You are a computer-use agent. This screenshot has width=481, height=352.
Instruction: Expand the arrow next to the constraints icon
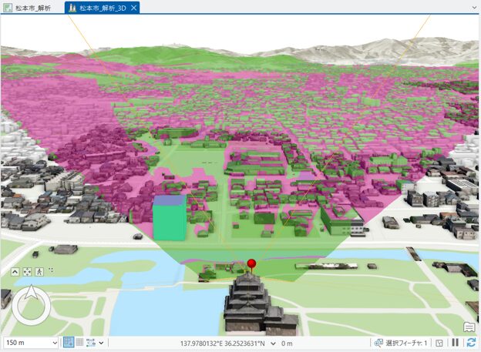pyautogui.click(x=102, y=343)
